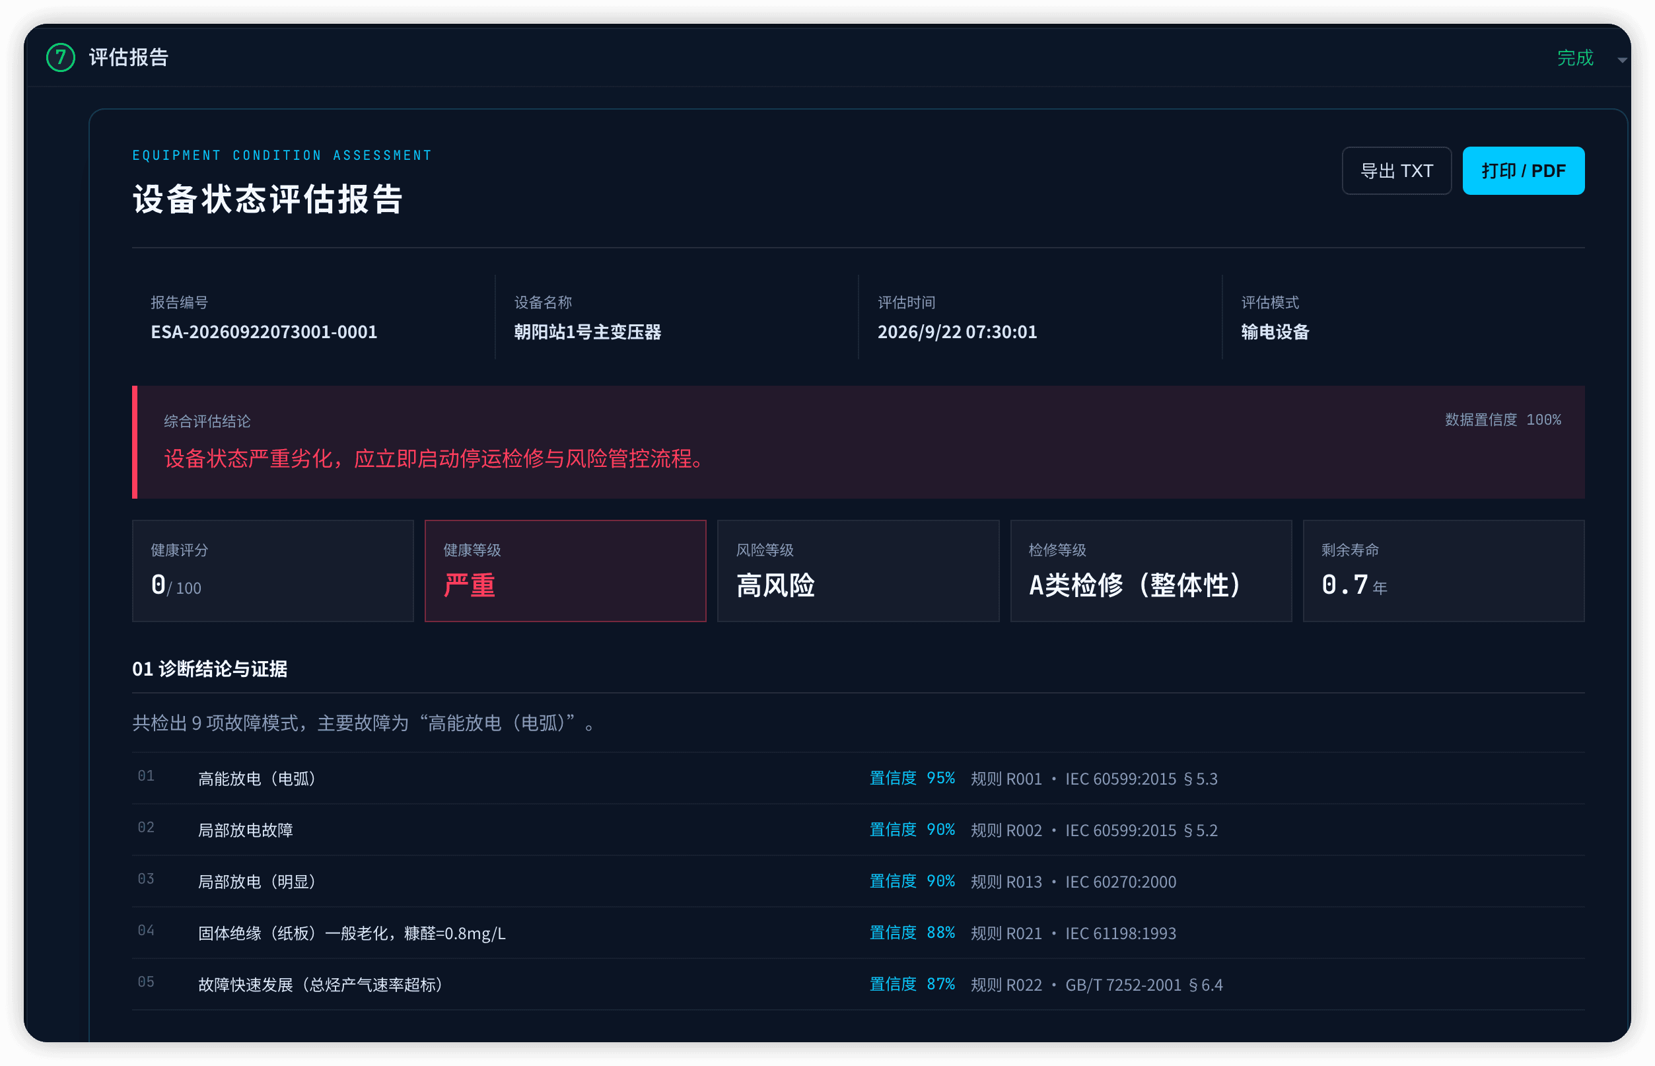Click the device name 朝阳站1号主变压器

(587, 332)
